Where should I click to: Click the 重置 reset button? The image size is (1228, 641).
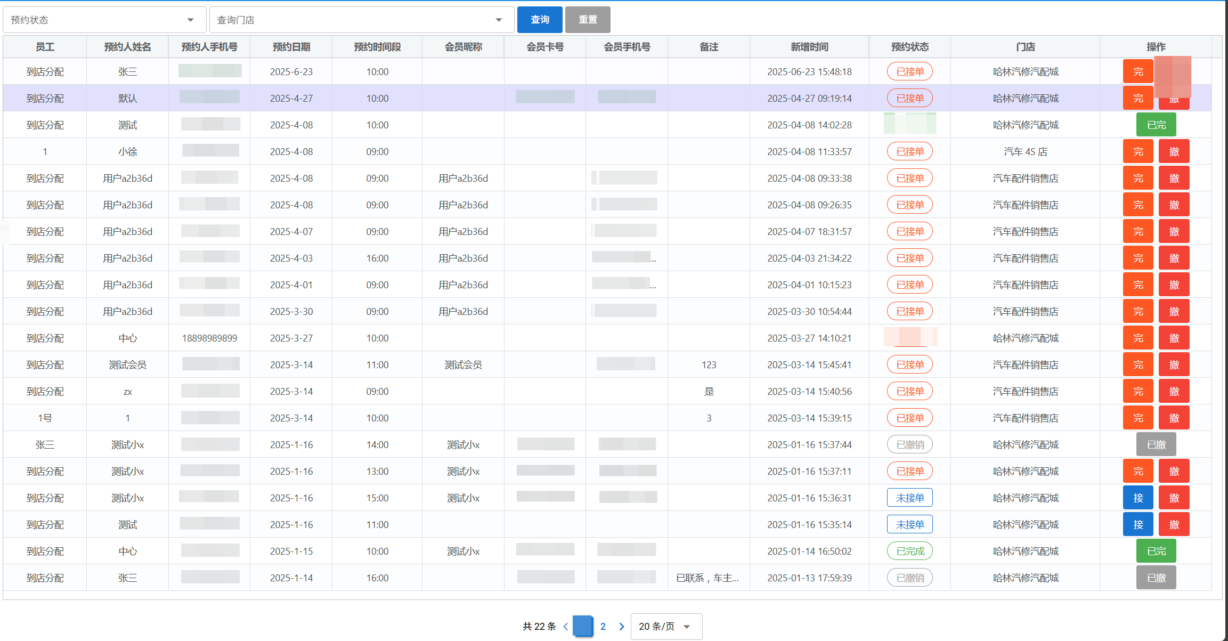[588, 20]
